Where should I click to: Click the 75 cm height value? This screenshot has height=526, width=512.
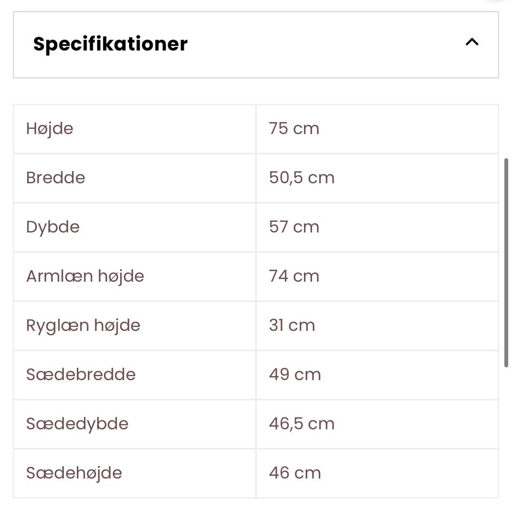coord(294,128)
